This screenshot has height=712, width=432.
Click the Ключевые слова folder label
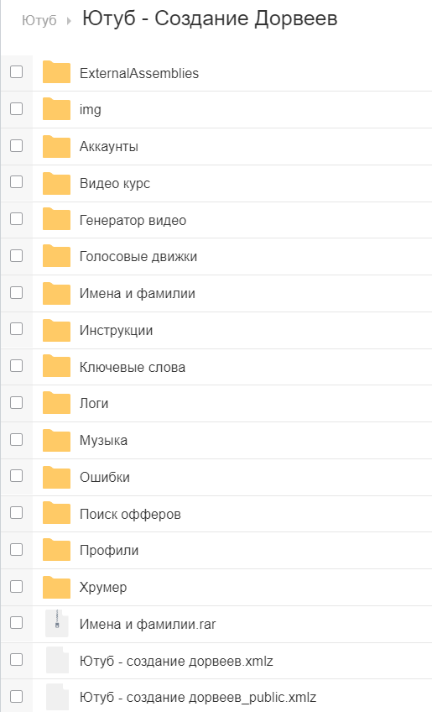[133, 367]
